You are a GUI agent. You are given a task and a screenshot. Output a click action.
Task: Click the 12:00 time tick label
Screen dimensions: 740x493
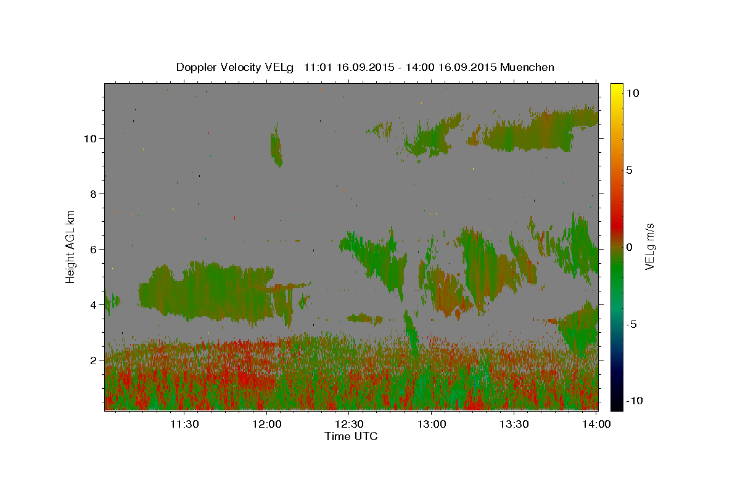pos(266,424)
